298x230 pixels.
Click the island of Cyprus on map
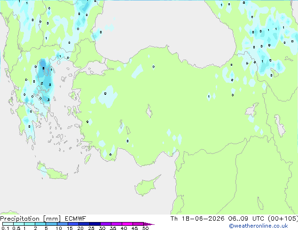pos(146,186)
